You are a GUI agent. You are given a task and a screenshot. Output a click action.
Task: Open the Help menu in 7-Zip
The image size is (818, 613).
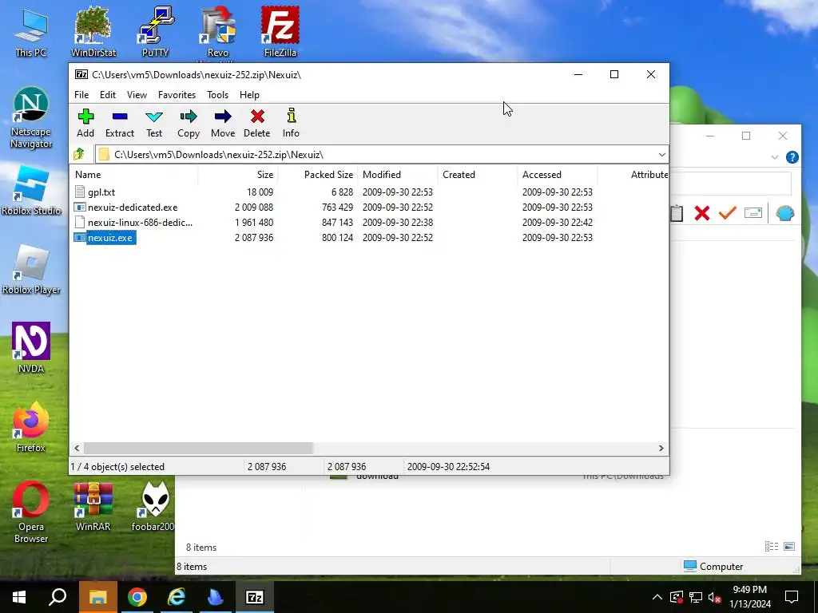pos(249,95)
